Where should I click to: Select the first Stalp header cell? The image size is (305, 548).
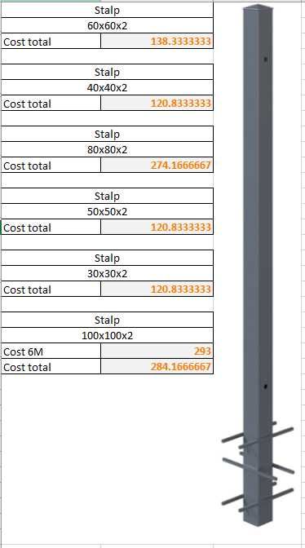[107, 11]
